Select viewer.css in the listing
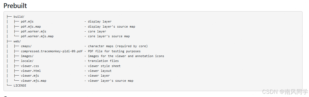 coord(30,66)
